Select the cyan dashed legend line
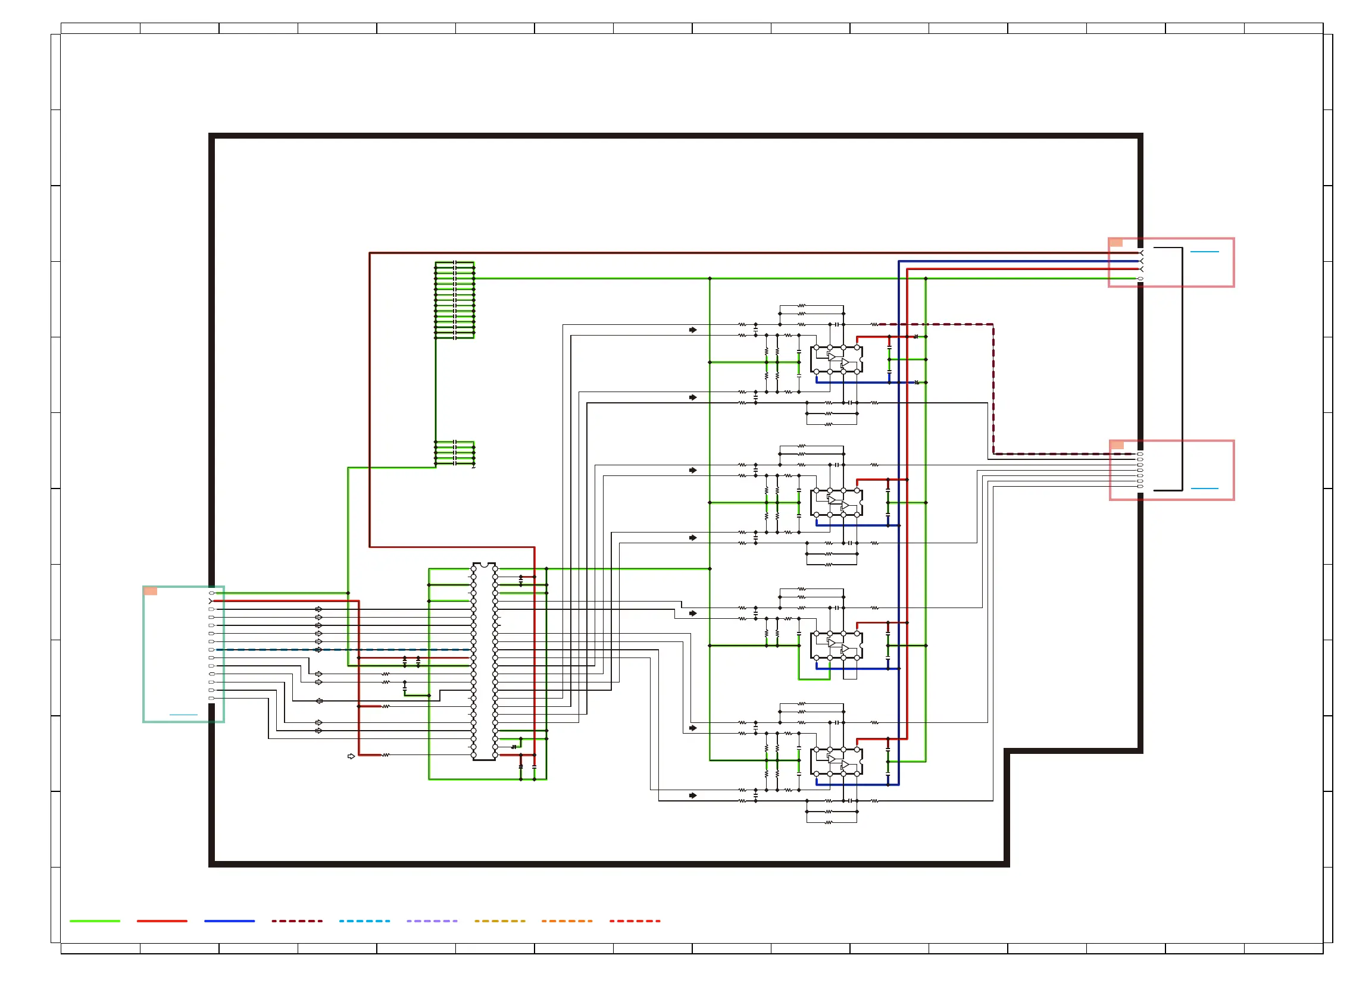 (365, 920)
